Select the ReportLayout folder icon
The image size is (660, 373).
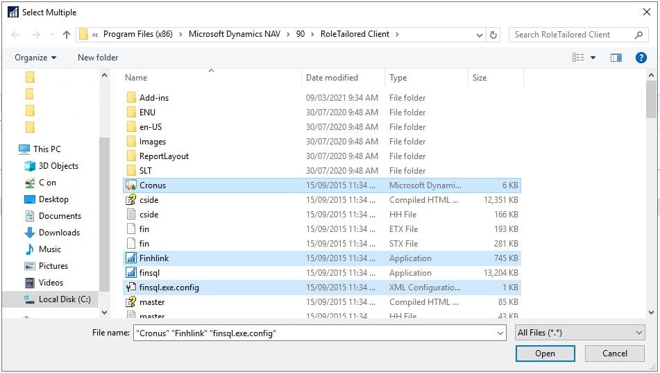[131, 156]
